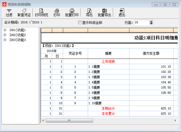Image resolution: width=181 pixels, height=132 pixels.
Task: Click the horizontal scrollbar right arrow
Action: coord(175,121)
